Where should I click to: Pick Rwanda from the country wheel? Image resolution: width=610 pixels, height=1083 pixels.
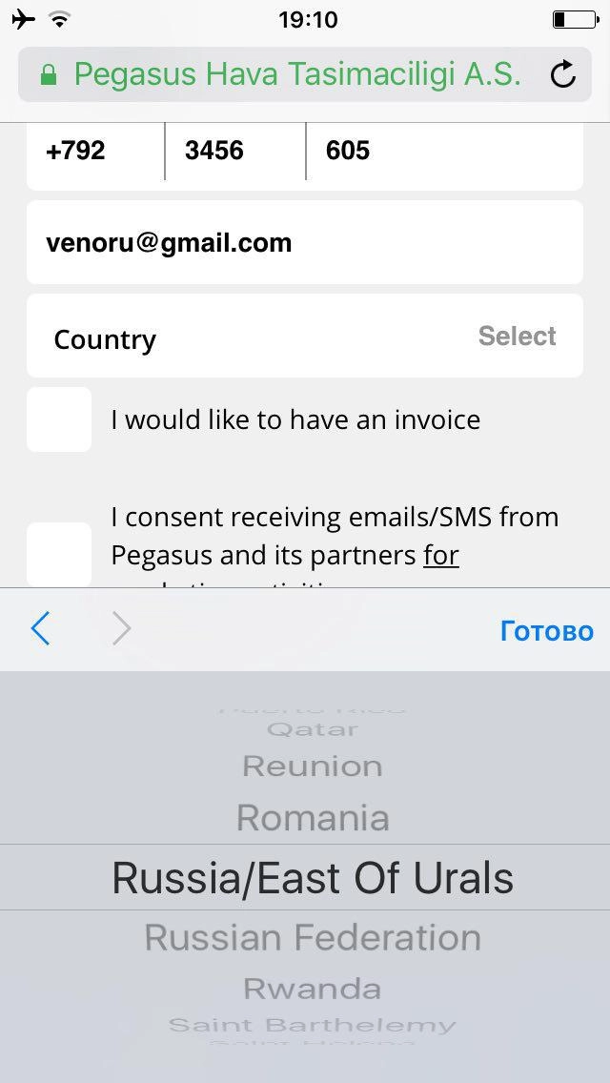click(x=313, y=989)
